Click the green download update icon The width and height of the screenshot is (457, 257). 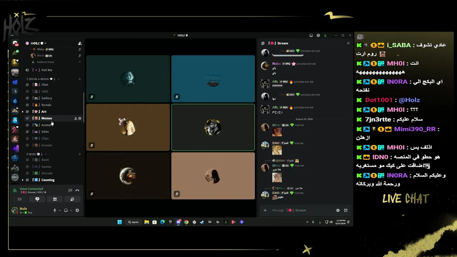(x=325, y=35)
